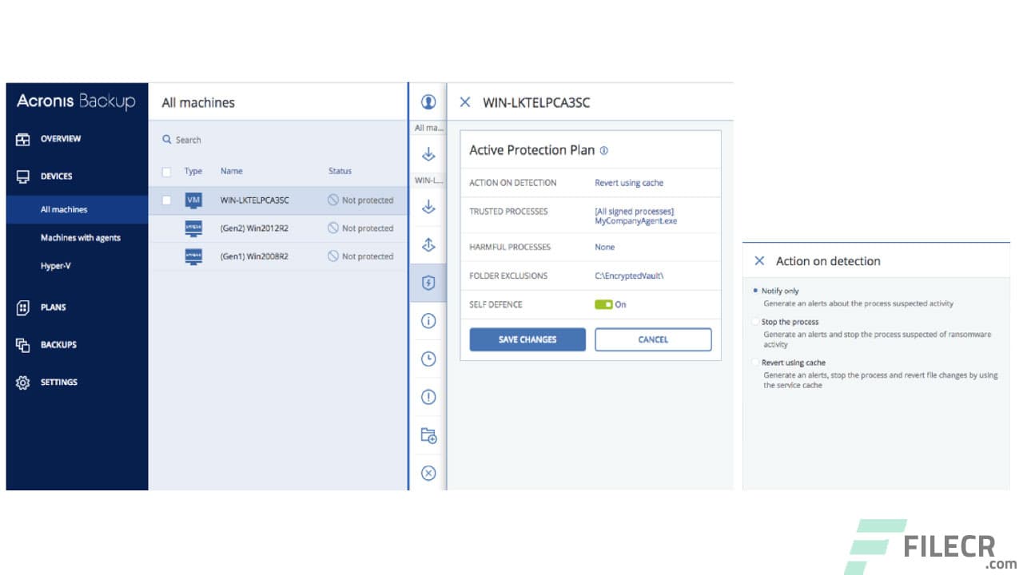Viewport: 1023px width, 575px height.
Task: Open the account profile icon at top
Action: click(428, 101)
